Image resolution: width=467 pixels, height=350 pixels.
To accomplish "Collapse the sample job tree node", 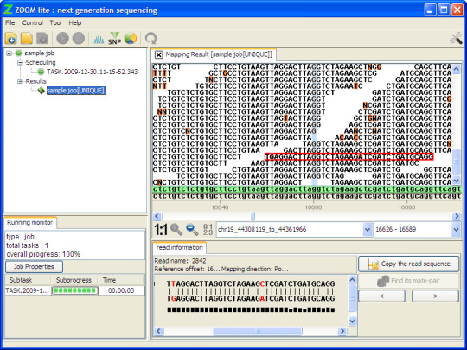I will click(10, 54).
